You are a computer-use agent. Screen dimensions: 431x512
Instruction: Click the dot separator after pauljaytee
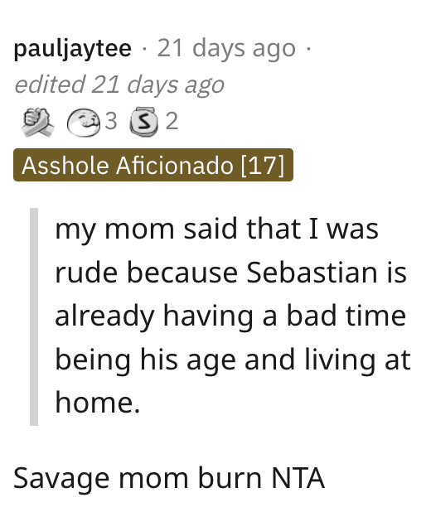144,49
